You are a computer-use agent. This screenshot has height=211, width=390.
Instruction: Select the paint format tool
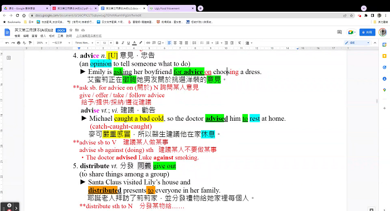point(30,43)
